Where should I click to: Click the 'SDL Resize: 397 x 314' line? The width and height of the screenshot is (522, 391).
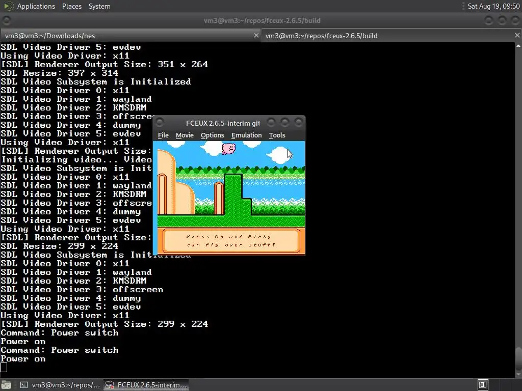(59, 73)
